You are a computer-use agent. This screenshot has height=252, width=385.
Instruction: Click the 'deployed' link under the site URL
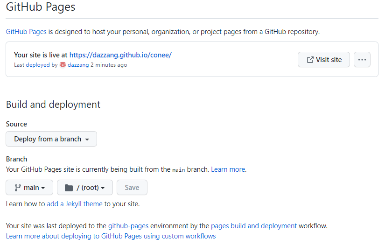[38, 65]
